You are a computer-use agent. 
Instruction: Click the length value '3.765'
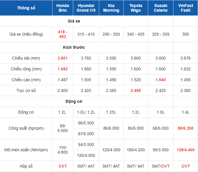tap(86, 58)
